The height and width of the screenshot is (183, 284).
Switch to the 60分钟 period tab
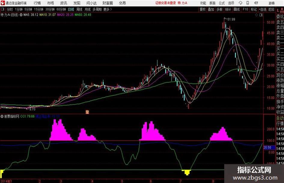click(x=61, y=9)
